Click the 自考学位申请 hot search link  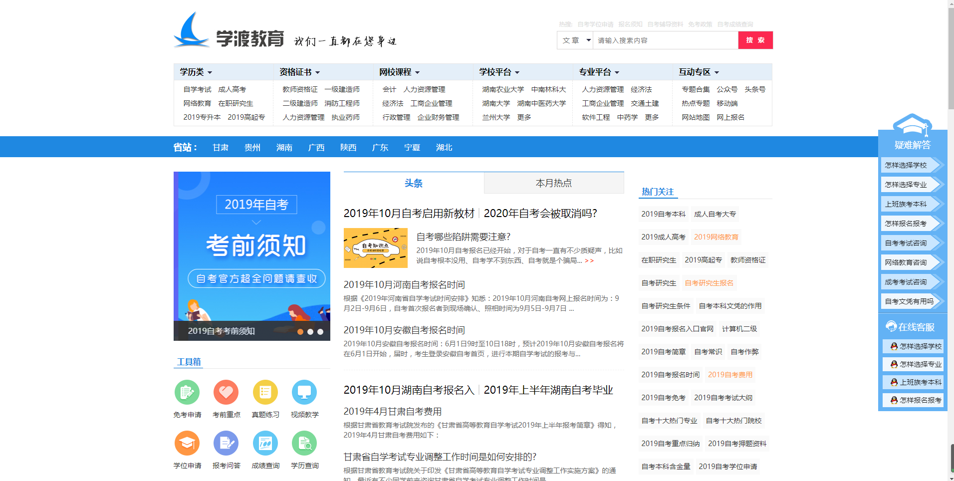[595, 24]
